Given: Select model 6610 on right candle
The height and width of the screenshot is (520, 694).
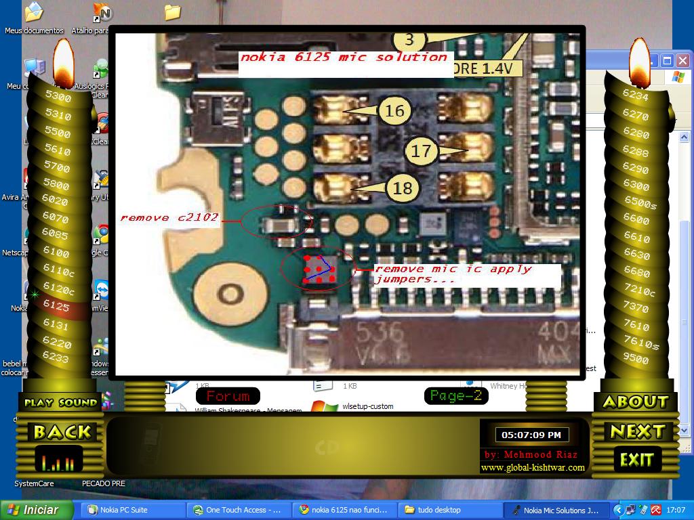Looking at the screenshot, I should pyautogui.click(x=637, y=238).
